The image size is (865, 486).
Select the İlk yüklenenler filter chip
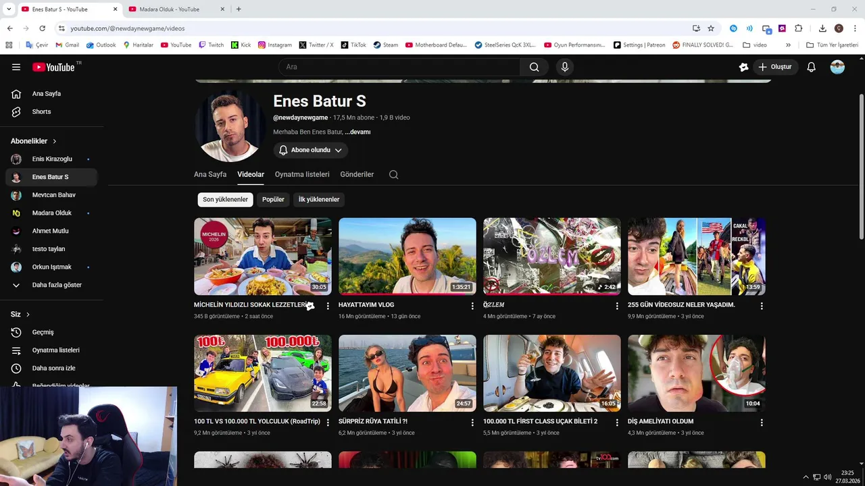[319, 200]
